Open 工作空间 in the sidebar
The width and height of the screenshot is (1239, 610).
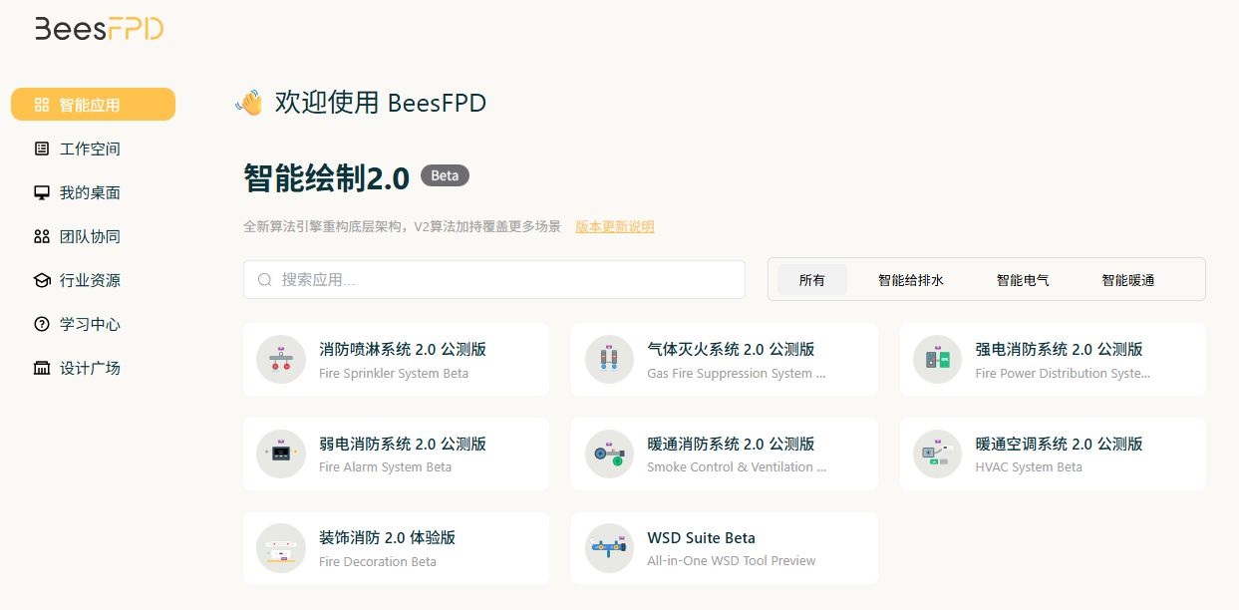(x=90, y=149)
